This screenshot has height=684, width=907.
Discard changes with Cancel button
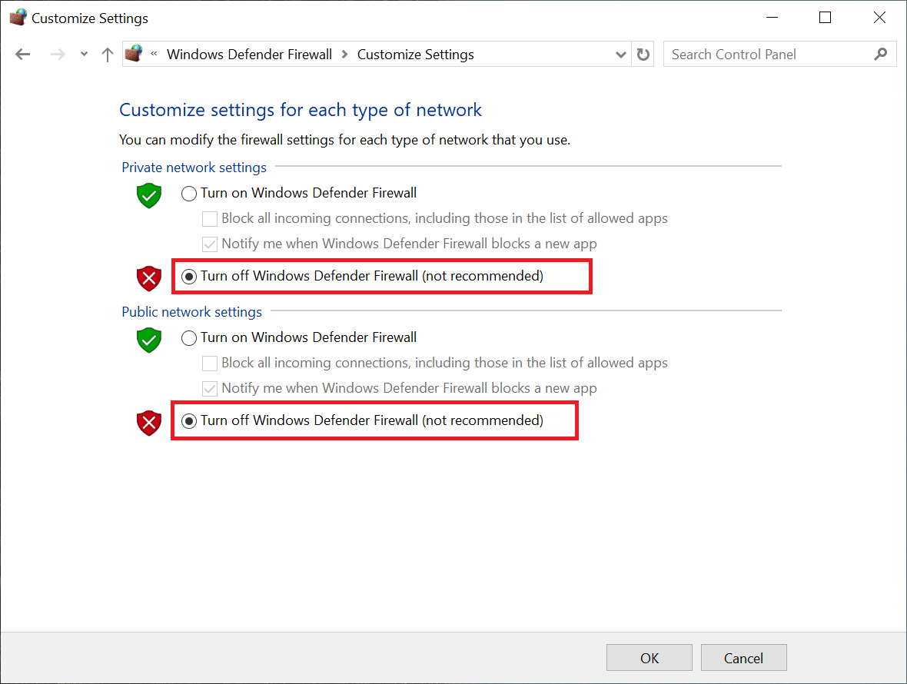(743, 658)
